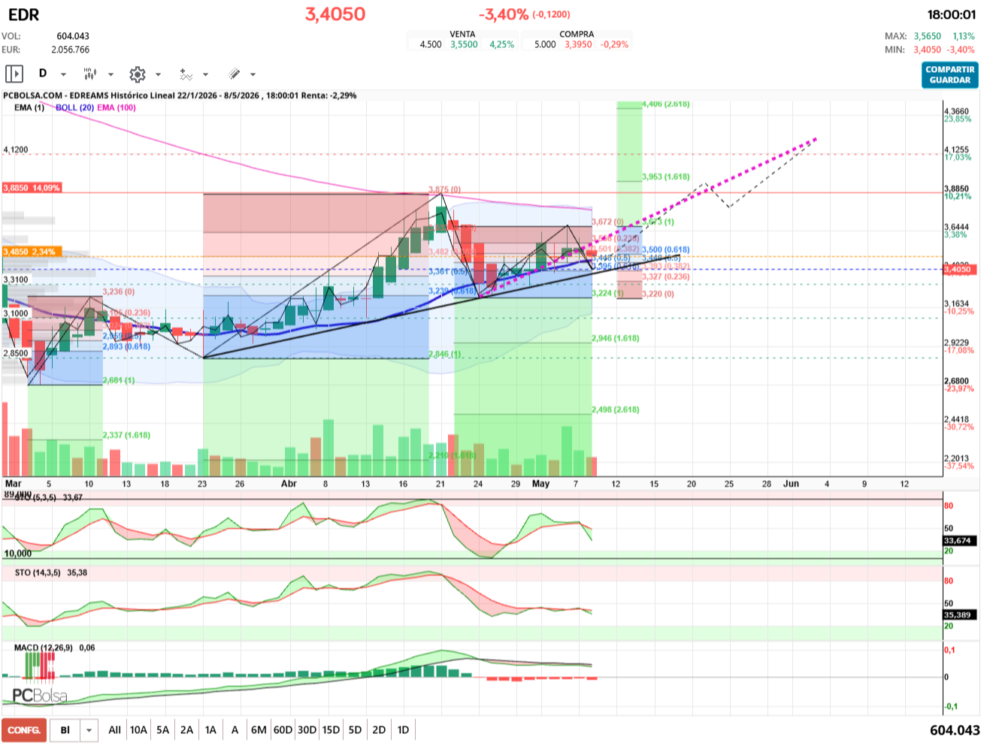Image resolution: width=990 pixels, height=746 pixels.
Task: Select the 30D time range
Action: (x=307, y=730)
